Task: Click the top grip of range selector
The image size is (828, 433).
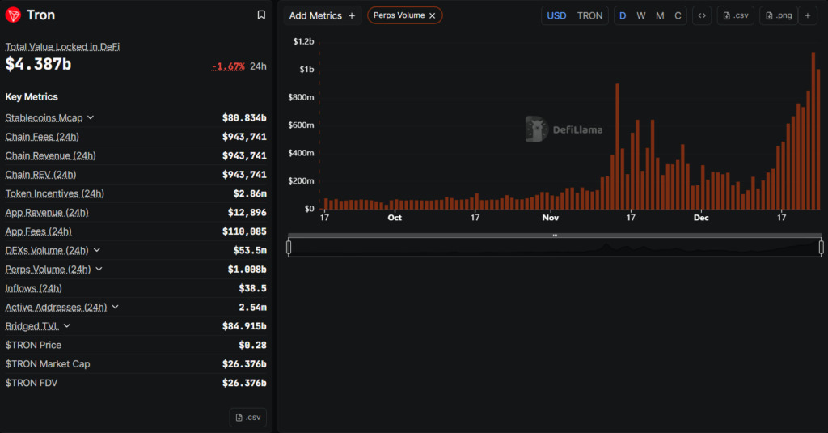Action: [555, 236]
